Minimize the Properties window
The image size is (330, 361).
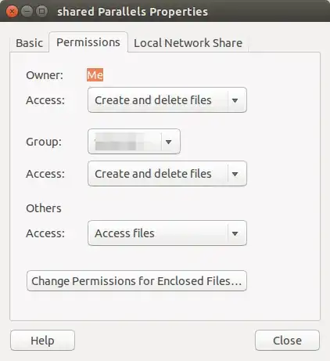coord(27,12)
